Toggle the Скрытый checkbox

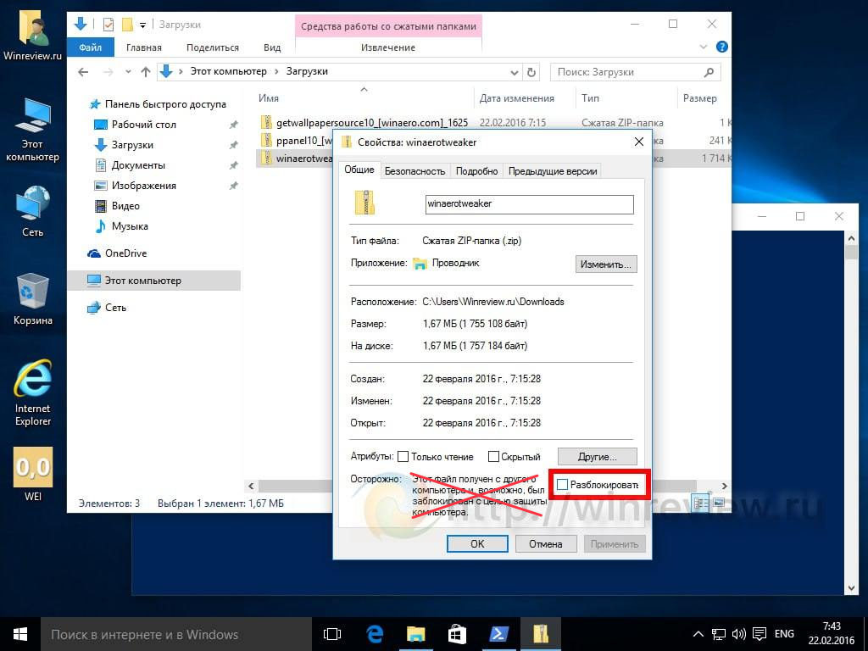click(493, 457)
